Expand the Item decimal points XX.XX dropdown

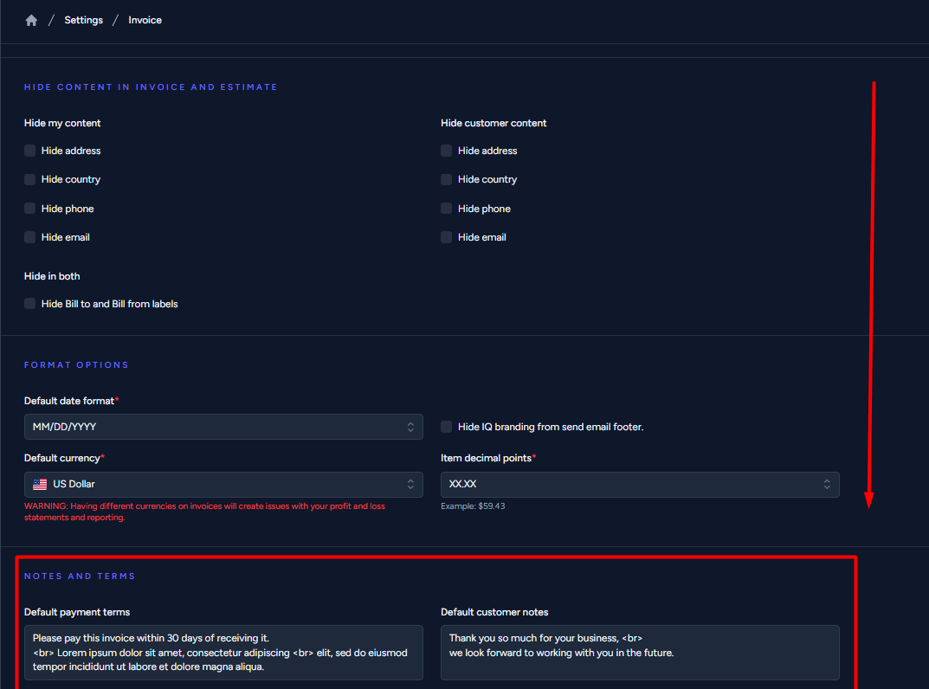click(639, 485)
